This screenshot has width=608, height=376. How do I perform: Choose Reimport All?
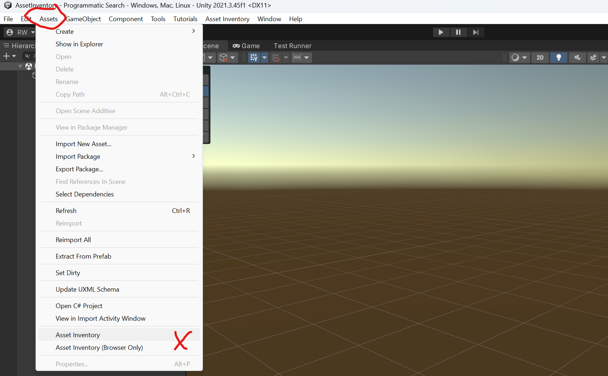(x=119, y=240)
